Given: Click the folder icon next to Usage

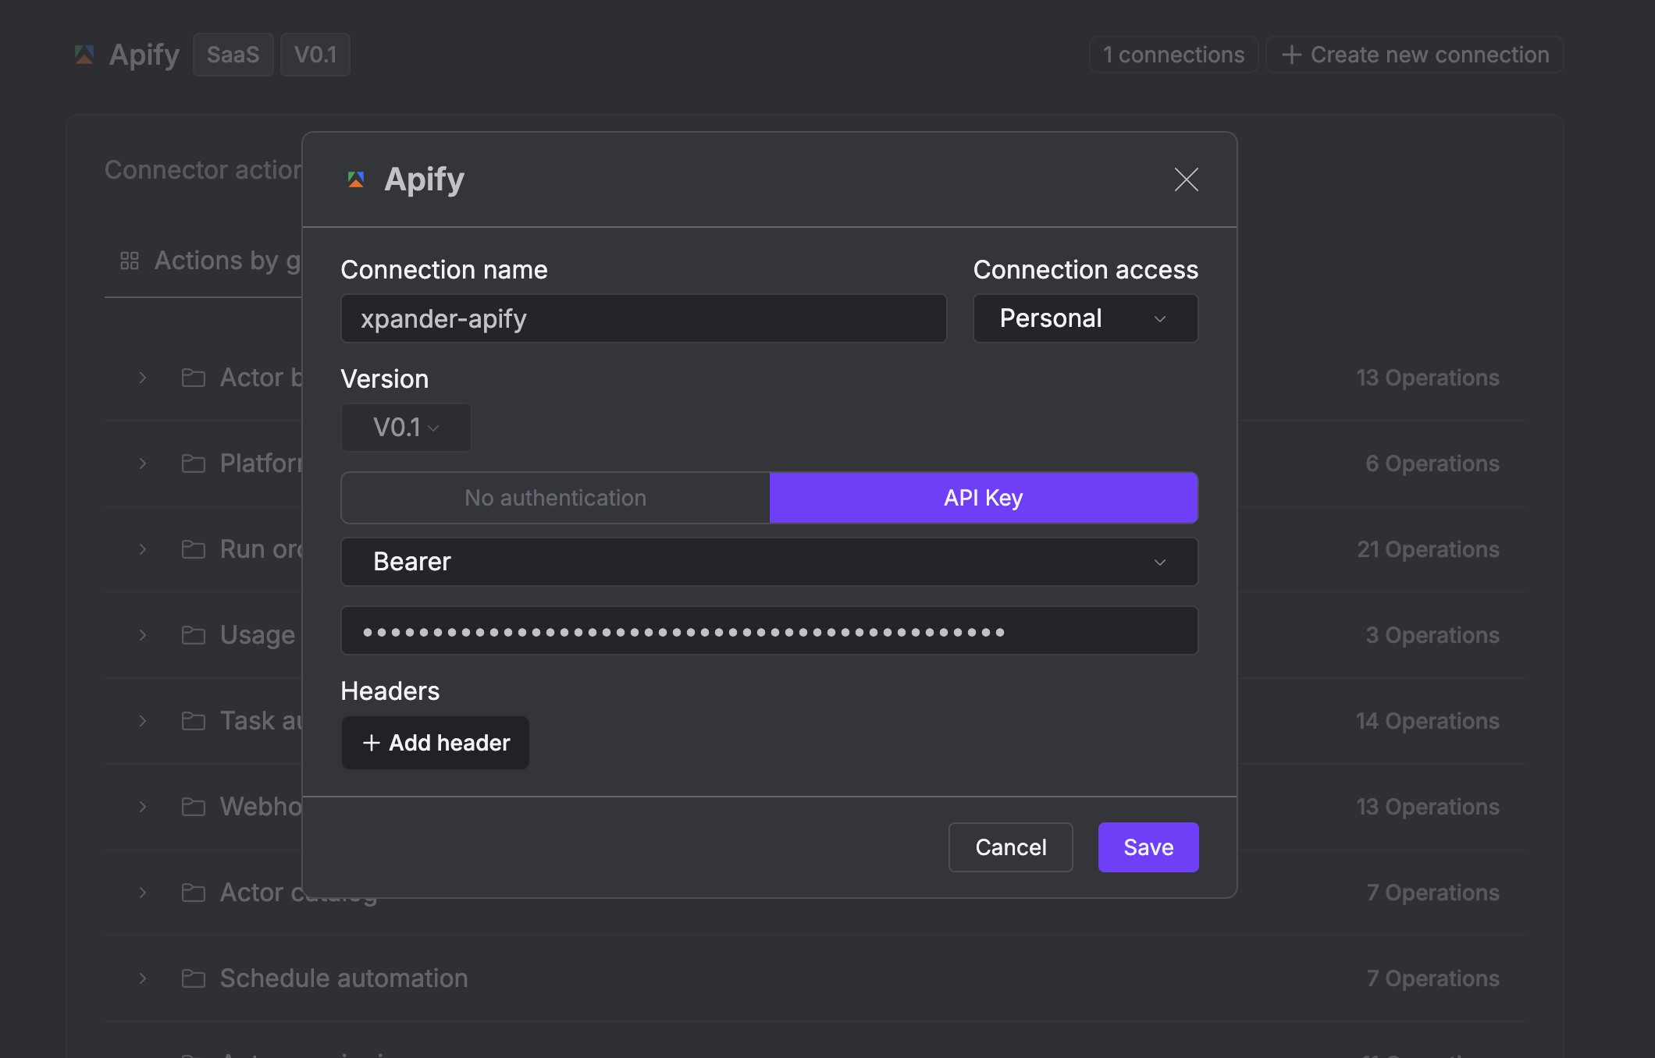Looking at the screenshot, I should [193, 635].
